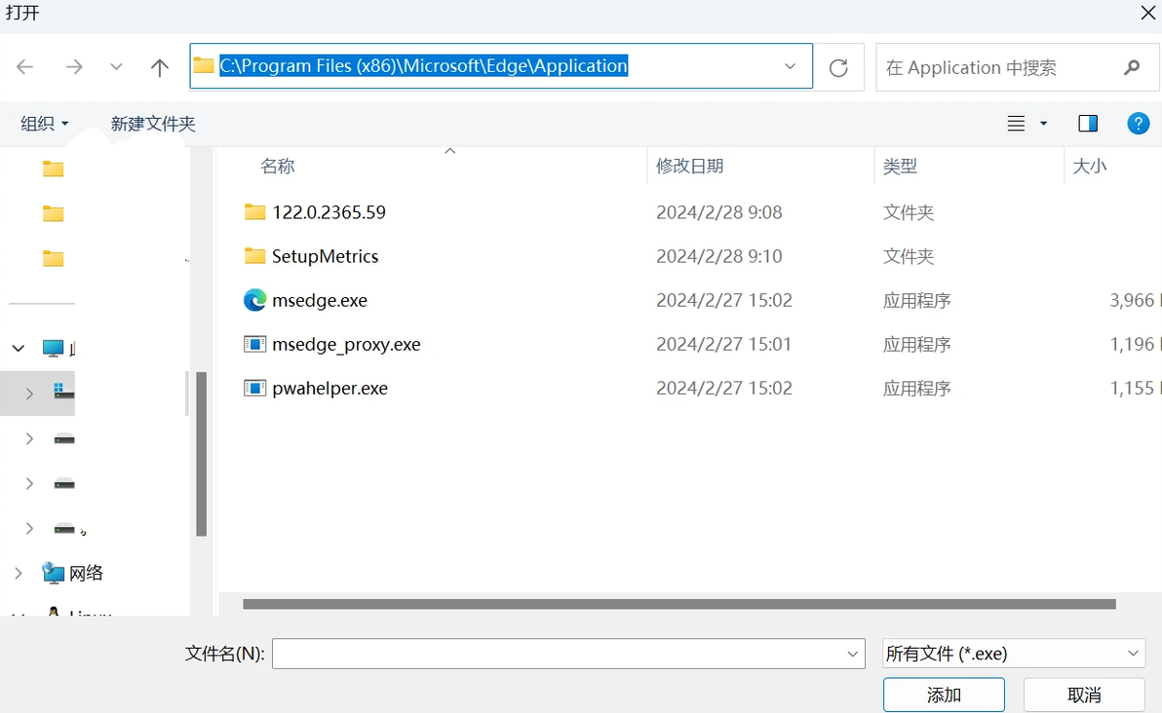Create a folder with 新建文件夹
Viewport: 1162px width, 713px height.
click(x=153, y=124)
